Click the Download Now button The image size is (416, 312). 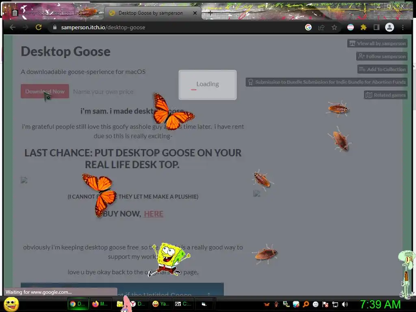pos(45,91)
